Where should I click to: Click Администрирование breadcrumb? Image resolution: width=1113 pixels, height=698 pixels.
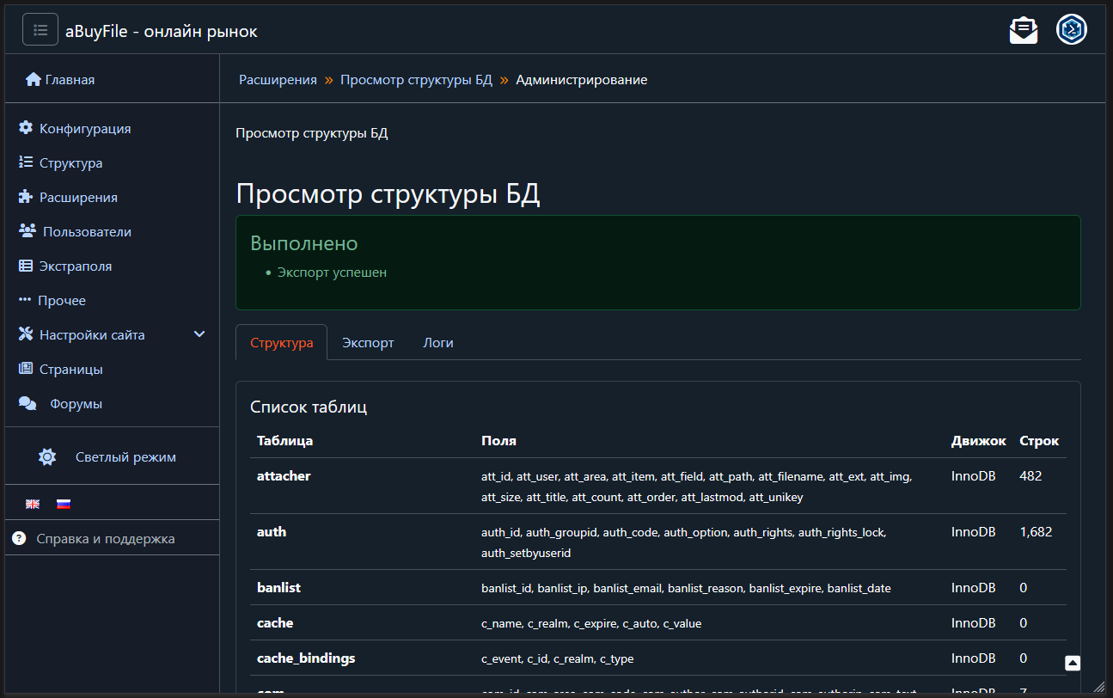tap(582, 80)
